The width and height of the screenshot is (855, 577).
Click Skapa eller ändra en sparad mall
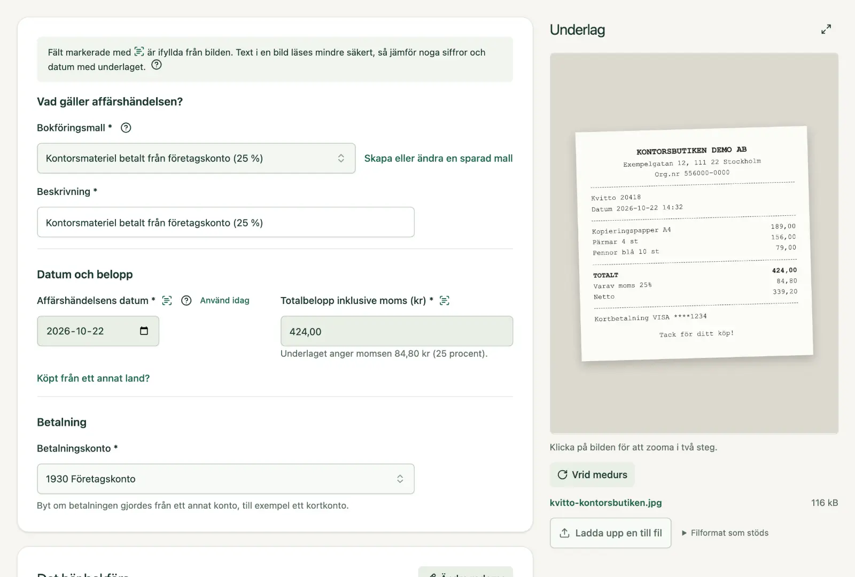click(x=438, y=158)
